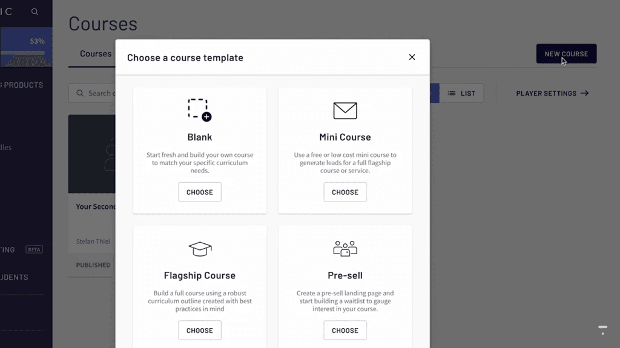Open the Products sidebar menu item
This screenshot has height=348, width=620.
tap(23, 85)
